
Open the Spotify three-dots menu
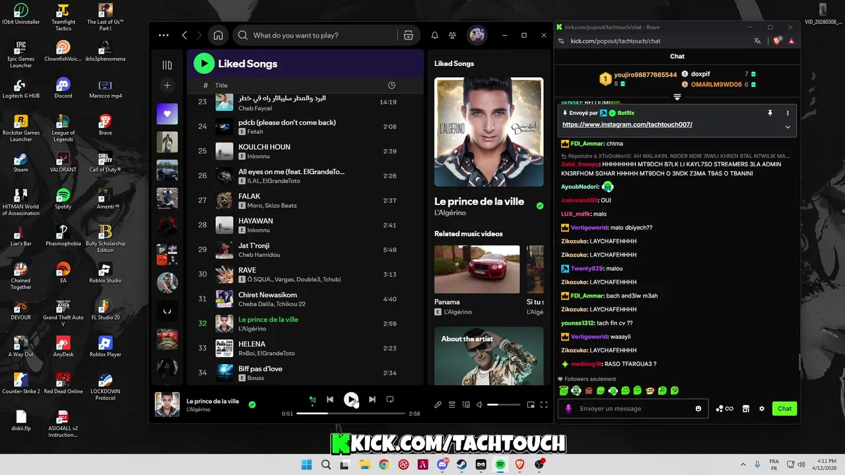click(164, 36)
